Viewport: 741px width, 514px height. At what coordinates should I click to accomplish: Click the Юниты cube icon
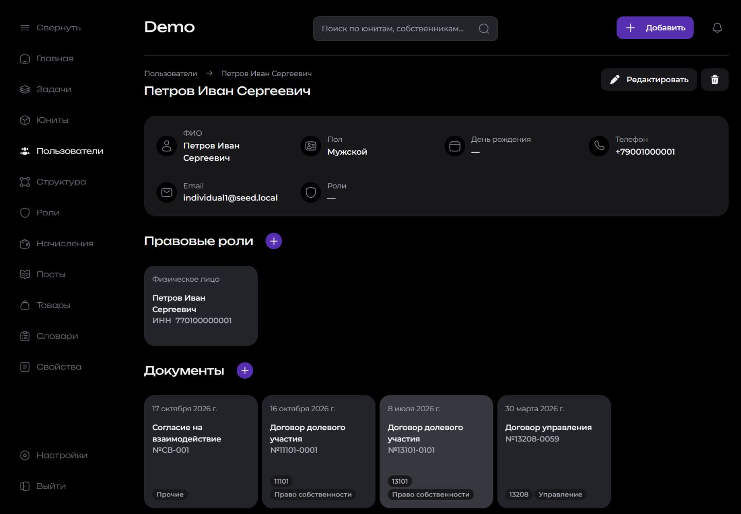pos(25,120)
